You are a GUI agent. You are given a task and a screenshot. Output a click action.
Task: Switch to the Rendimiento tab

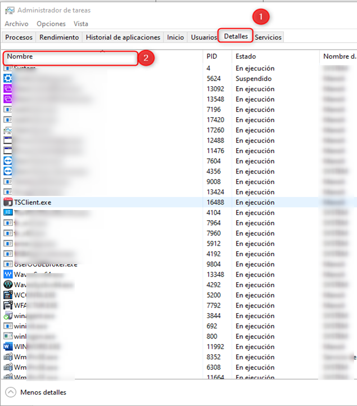[x=60, y=37]
